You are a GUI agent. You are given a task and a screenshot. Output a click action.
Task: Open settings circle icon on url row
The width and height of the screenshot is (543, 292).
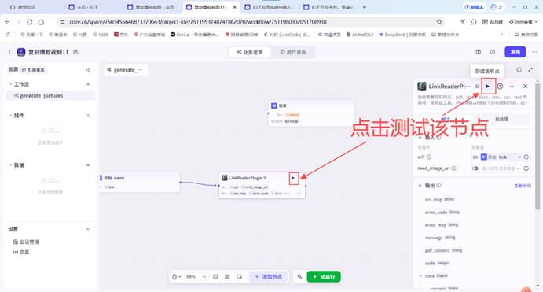(x=526, y=157)
